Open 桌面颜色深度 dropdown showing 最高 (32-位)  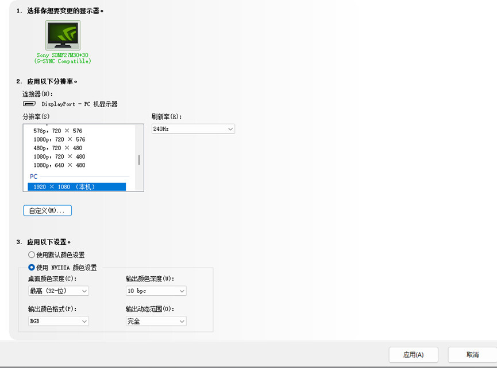point(59,291)
